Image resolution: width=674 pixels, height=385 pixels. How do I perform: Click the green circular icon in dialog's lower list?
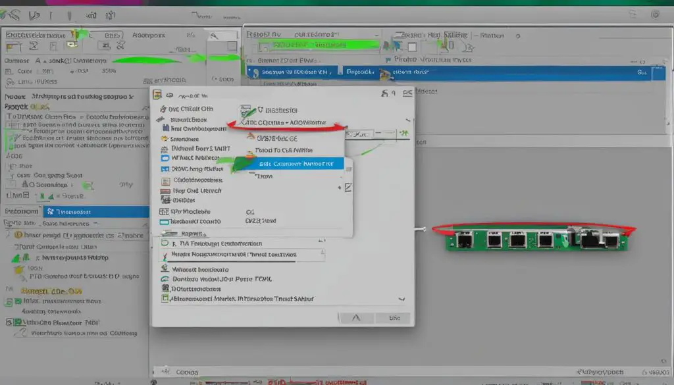pyautogui.click(x=165, y=279)
